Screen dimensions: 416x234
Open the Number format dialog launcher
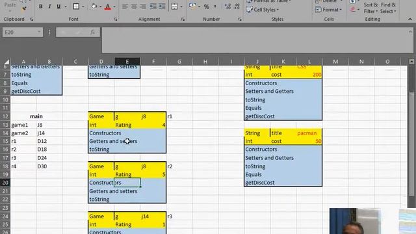click(x=240, y=19)
